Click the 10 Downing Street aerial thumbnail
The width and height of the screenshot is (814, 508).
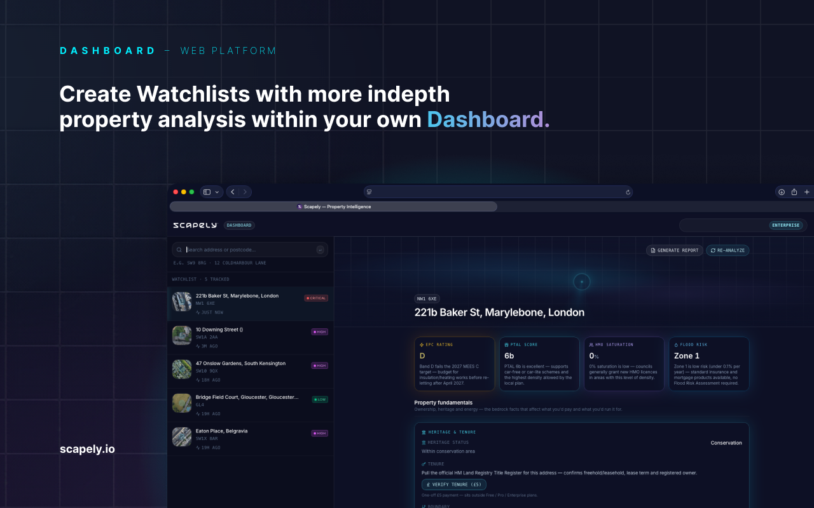point(182,335)
